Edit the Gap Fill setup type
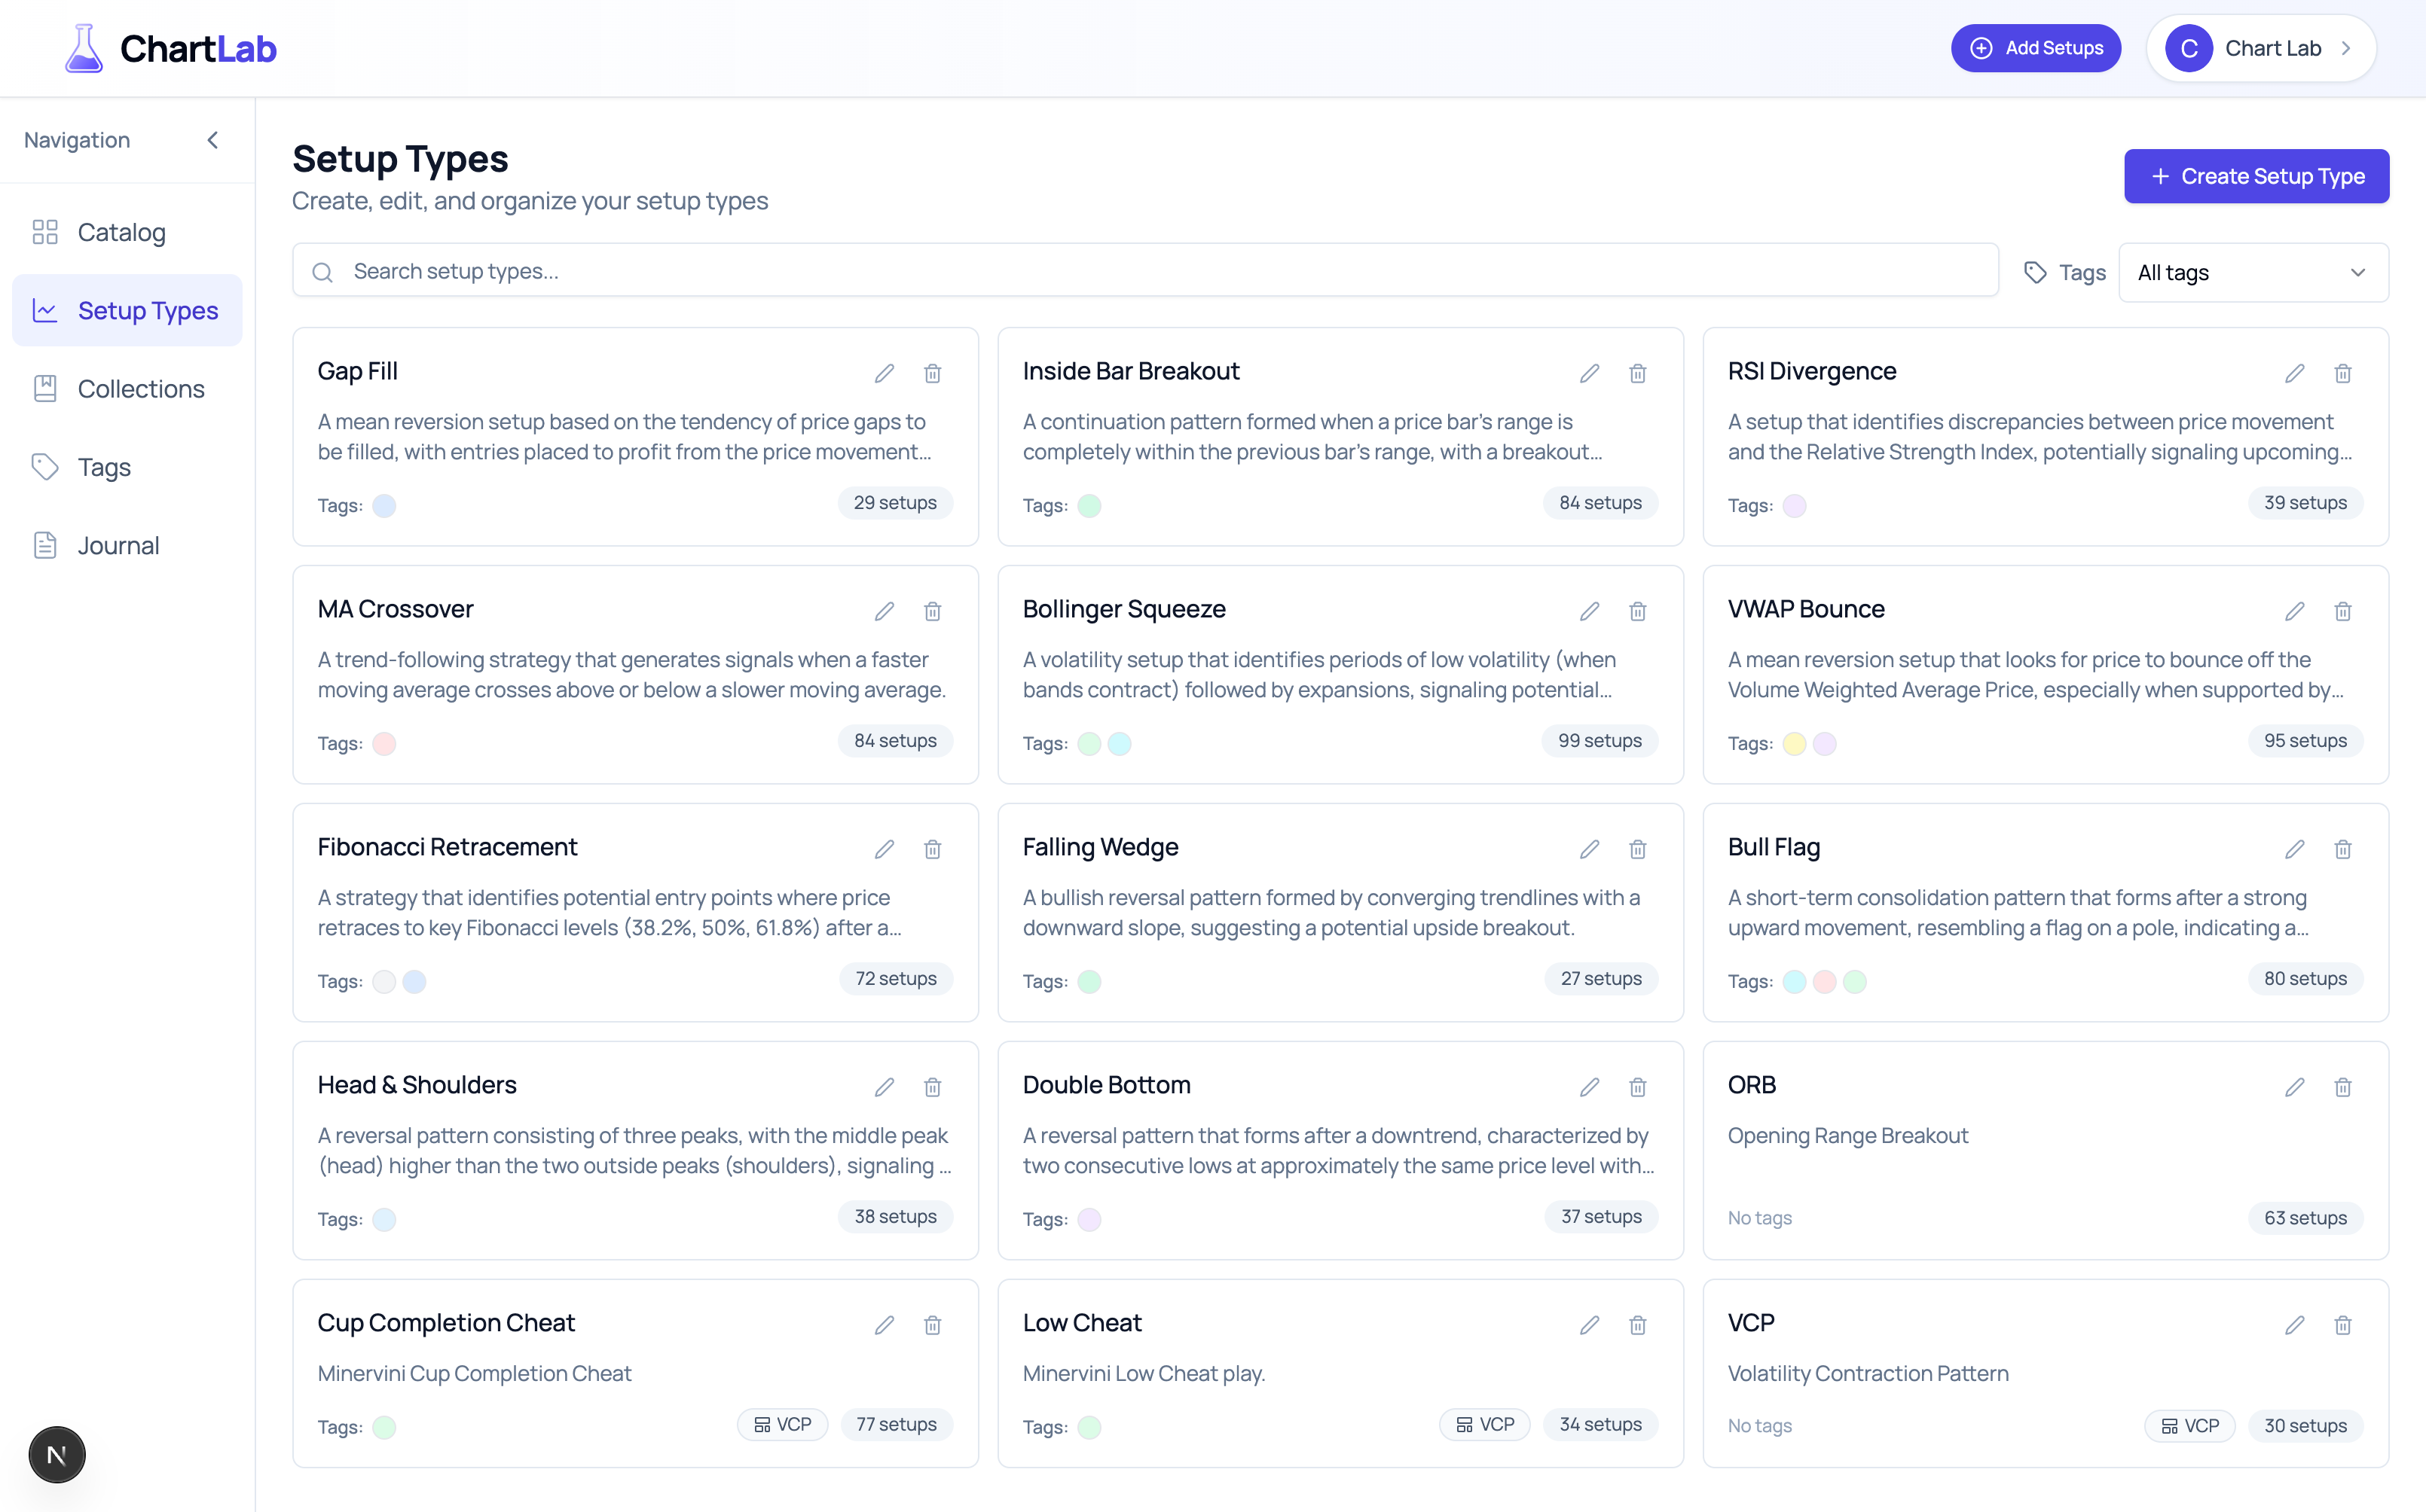 [885, 372]
